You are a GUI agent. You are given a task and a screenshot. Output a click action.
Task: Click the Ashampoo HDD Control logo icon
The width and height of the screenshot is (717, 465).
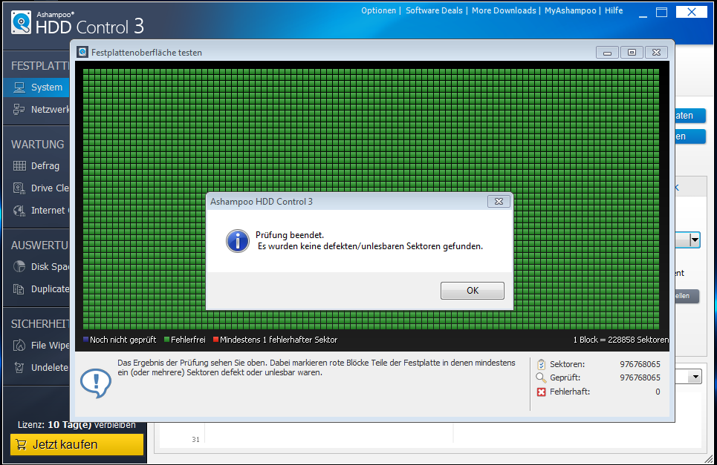click(x=21, y=22)
